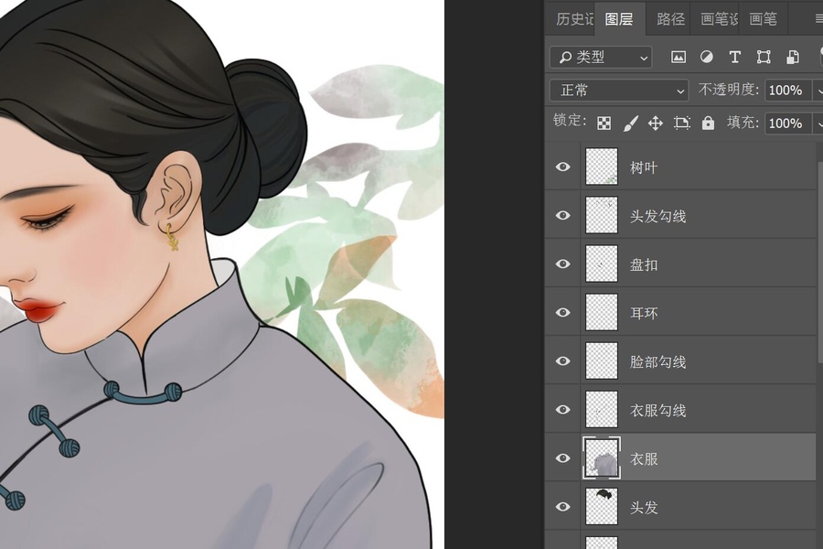Filter layers by adjustment layer icon
The width and height of the screenshot is (823, 549).
pyautogui.click(x=707, y=57)
